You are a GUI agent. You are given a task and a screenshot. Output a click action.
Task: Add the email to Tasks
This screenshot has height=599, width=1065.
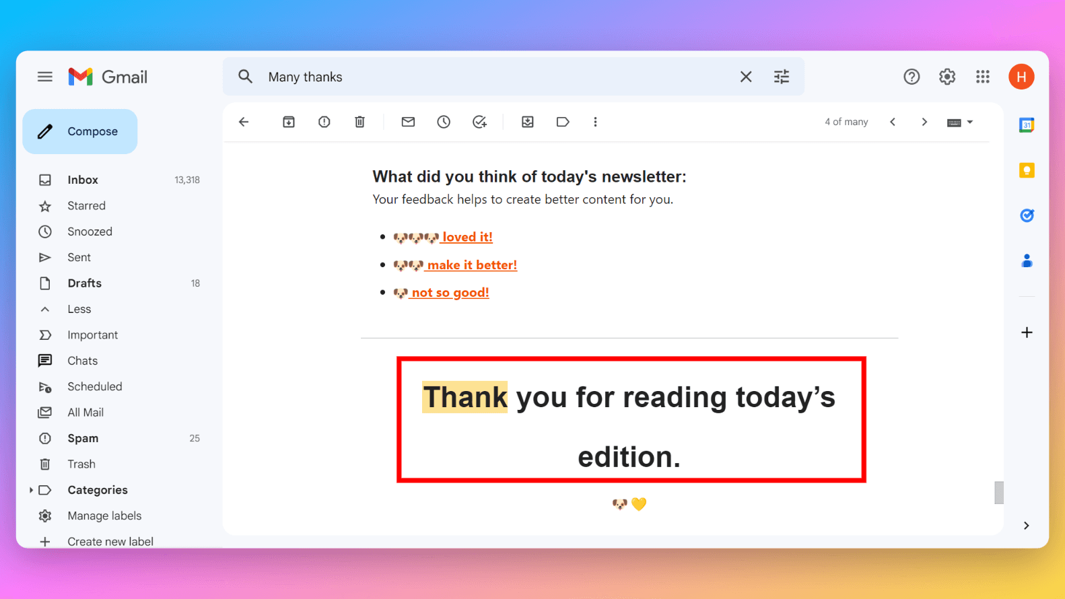pyautogui.click(x=479, y=122)
